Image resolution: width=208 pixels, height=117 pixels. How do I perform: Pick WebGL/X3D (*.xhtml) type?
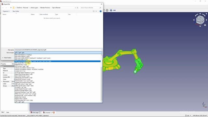click(21, 99)
